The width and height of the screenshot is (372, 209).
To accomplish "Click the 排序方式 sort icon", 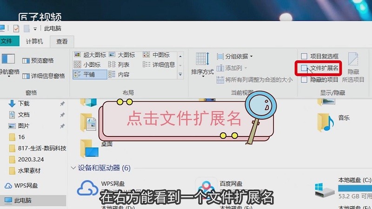I will (x=202, y=59).
